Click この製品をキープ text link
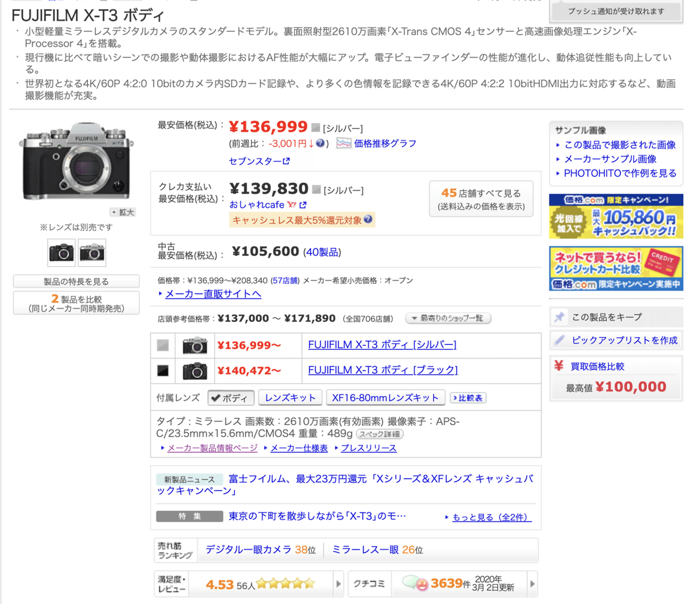This screenshot has width=685, height=604. tap(607, 317)
